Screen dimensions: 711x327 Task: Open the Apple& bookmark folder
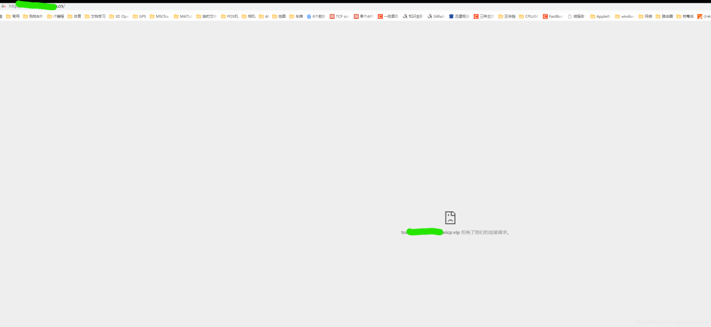[x=600, y=17]
